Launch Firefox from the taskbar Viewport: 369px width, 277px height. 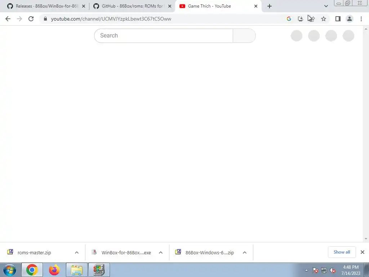click(54, 270)
